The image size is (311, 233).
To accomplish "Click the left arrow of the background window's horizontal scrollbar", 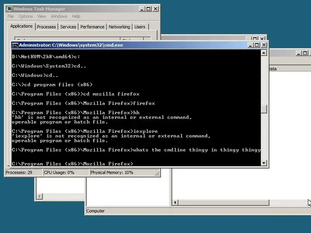I will pos(175,202).
